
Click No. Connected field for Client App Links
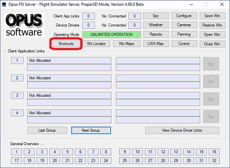135,16
